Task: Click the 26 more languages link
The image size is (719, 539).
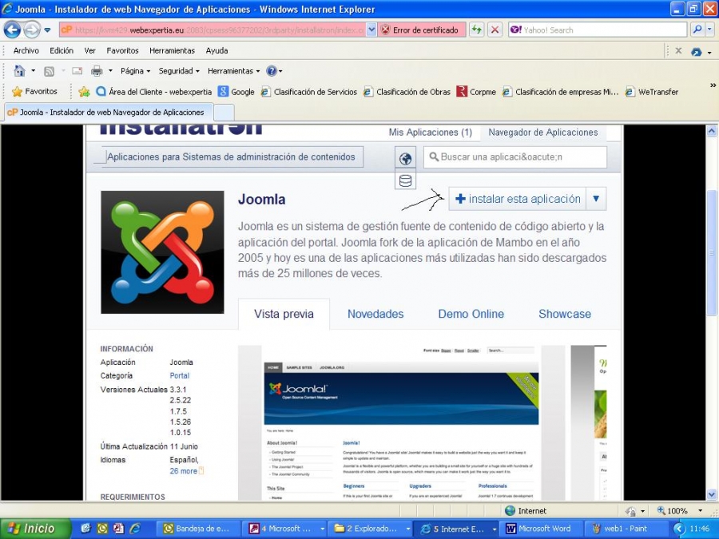Action: coord(184,470)
